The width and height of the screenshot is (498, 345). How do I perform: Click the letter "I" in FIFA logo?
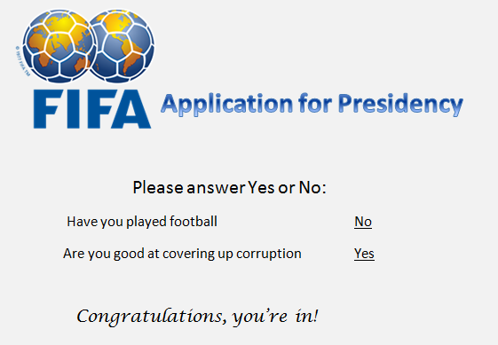(68, 109)
